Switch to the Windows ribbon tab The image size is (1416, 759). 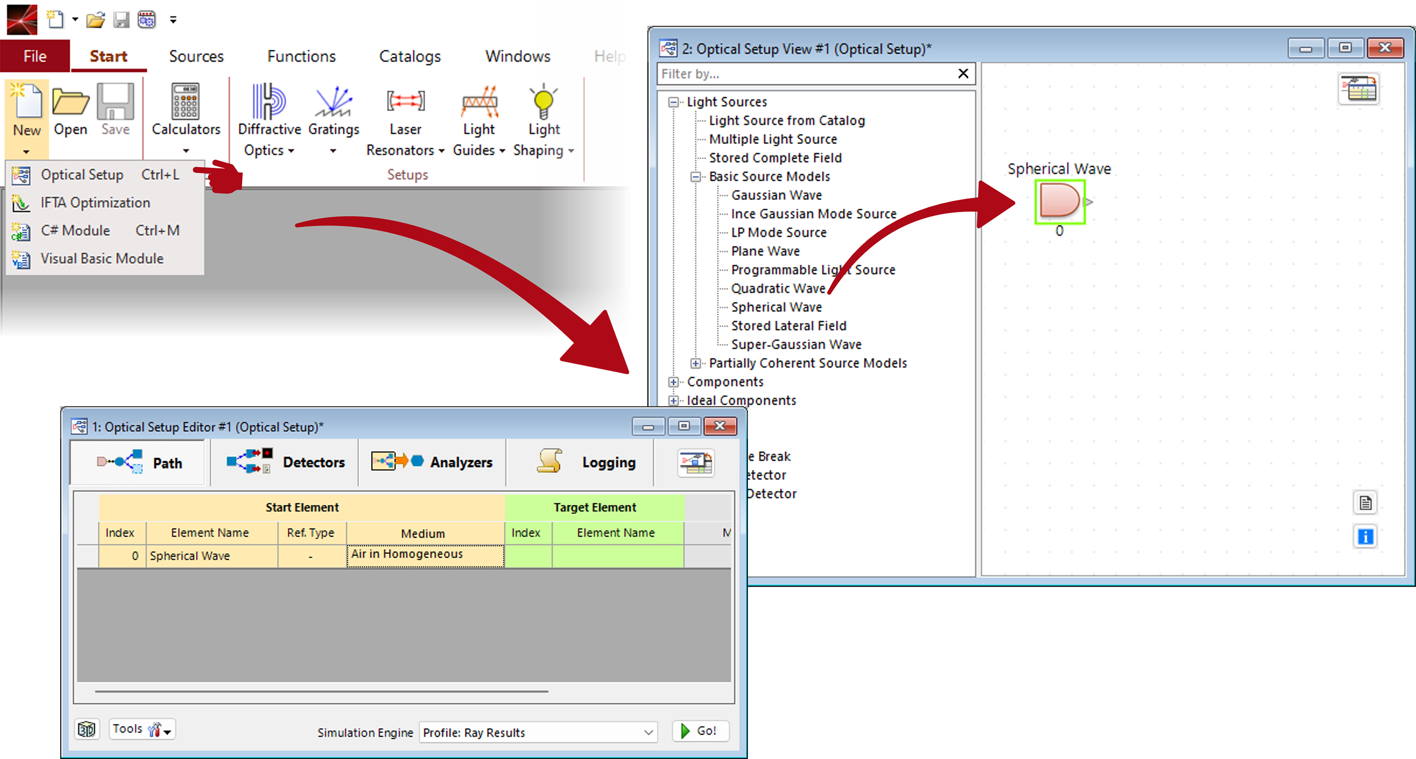tap(517, 56)
